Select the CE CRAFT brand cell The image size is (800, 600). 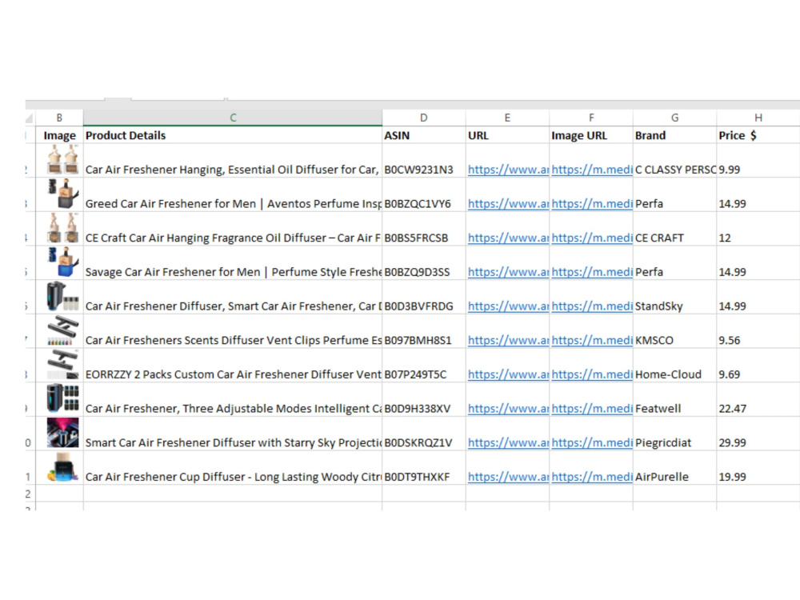click(674, 229)
